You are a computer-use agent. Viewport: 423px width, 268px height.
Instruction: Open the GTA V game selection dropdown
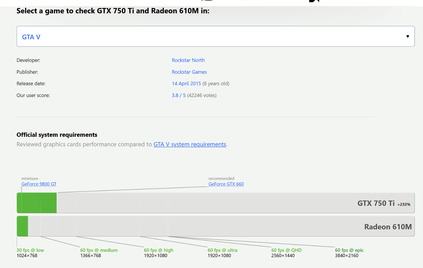tap(215, 36)
